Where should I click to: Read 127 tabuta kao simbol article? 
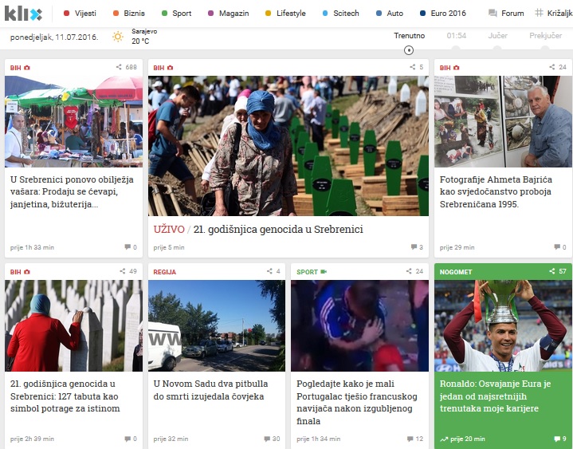pos(65,396)
